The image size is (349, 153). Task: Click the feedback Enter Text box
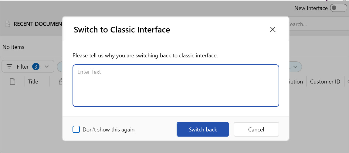point(176,86)
